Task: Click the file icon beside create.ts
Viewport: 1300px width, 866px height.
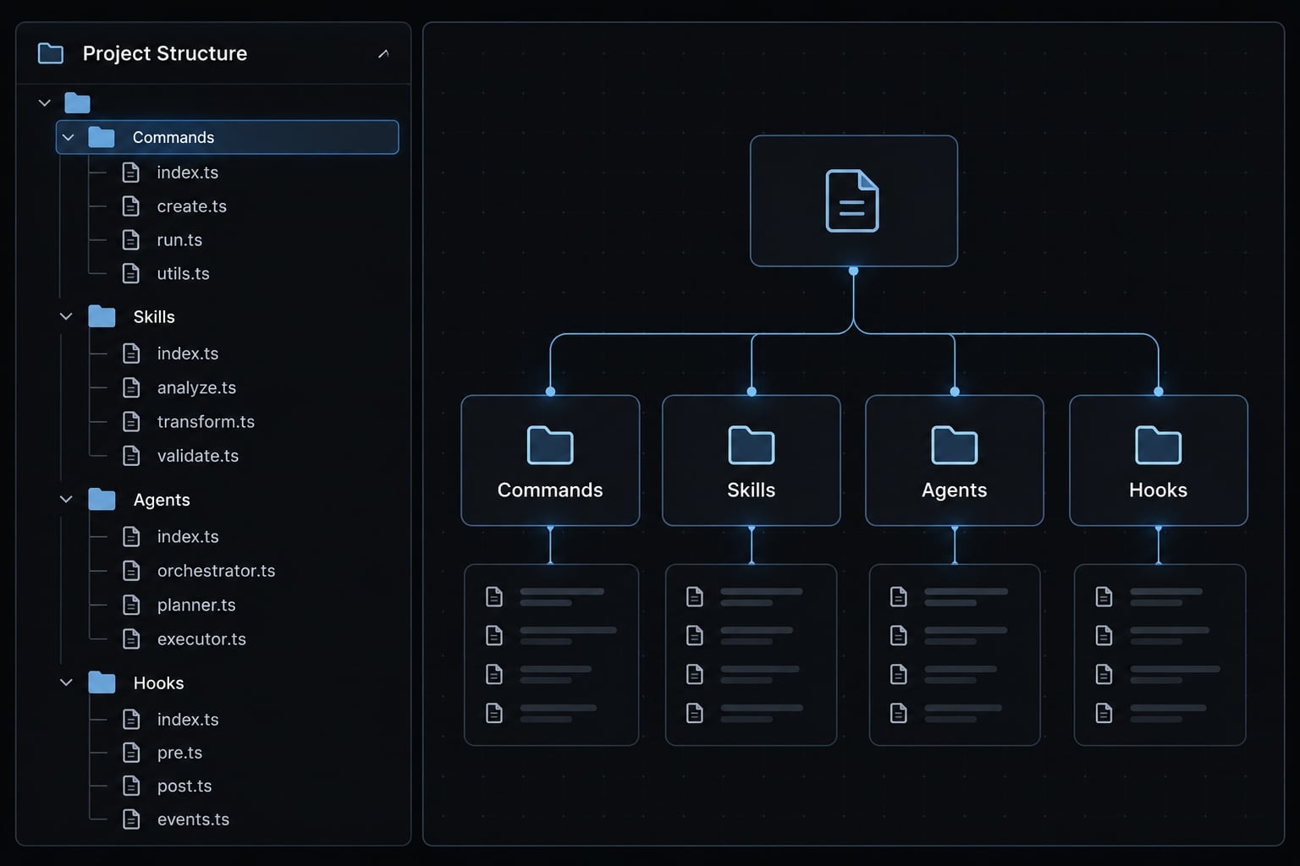Action: (x=131, y=206)
